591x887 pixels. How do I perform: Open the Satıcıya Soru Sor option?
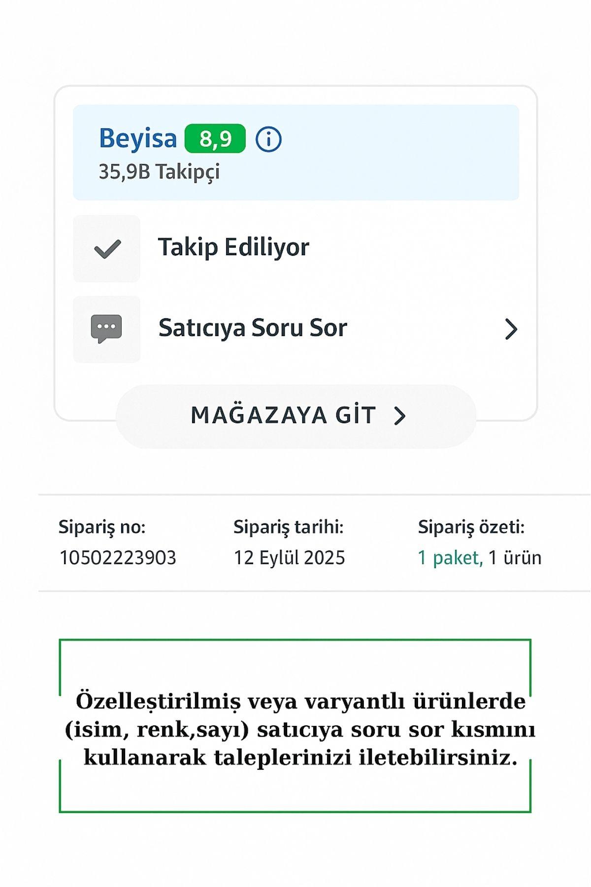(253, 328)
